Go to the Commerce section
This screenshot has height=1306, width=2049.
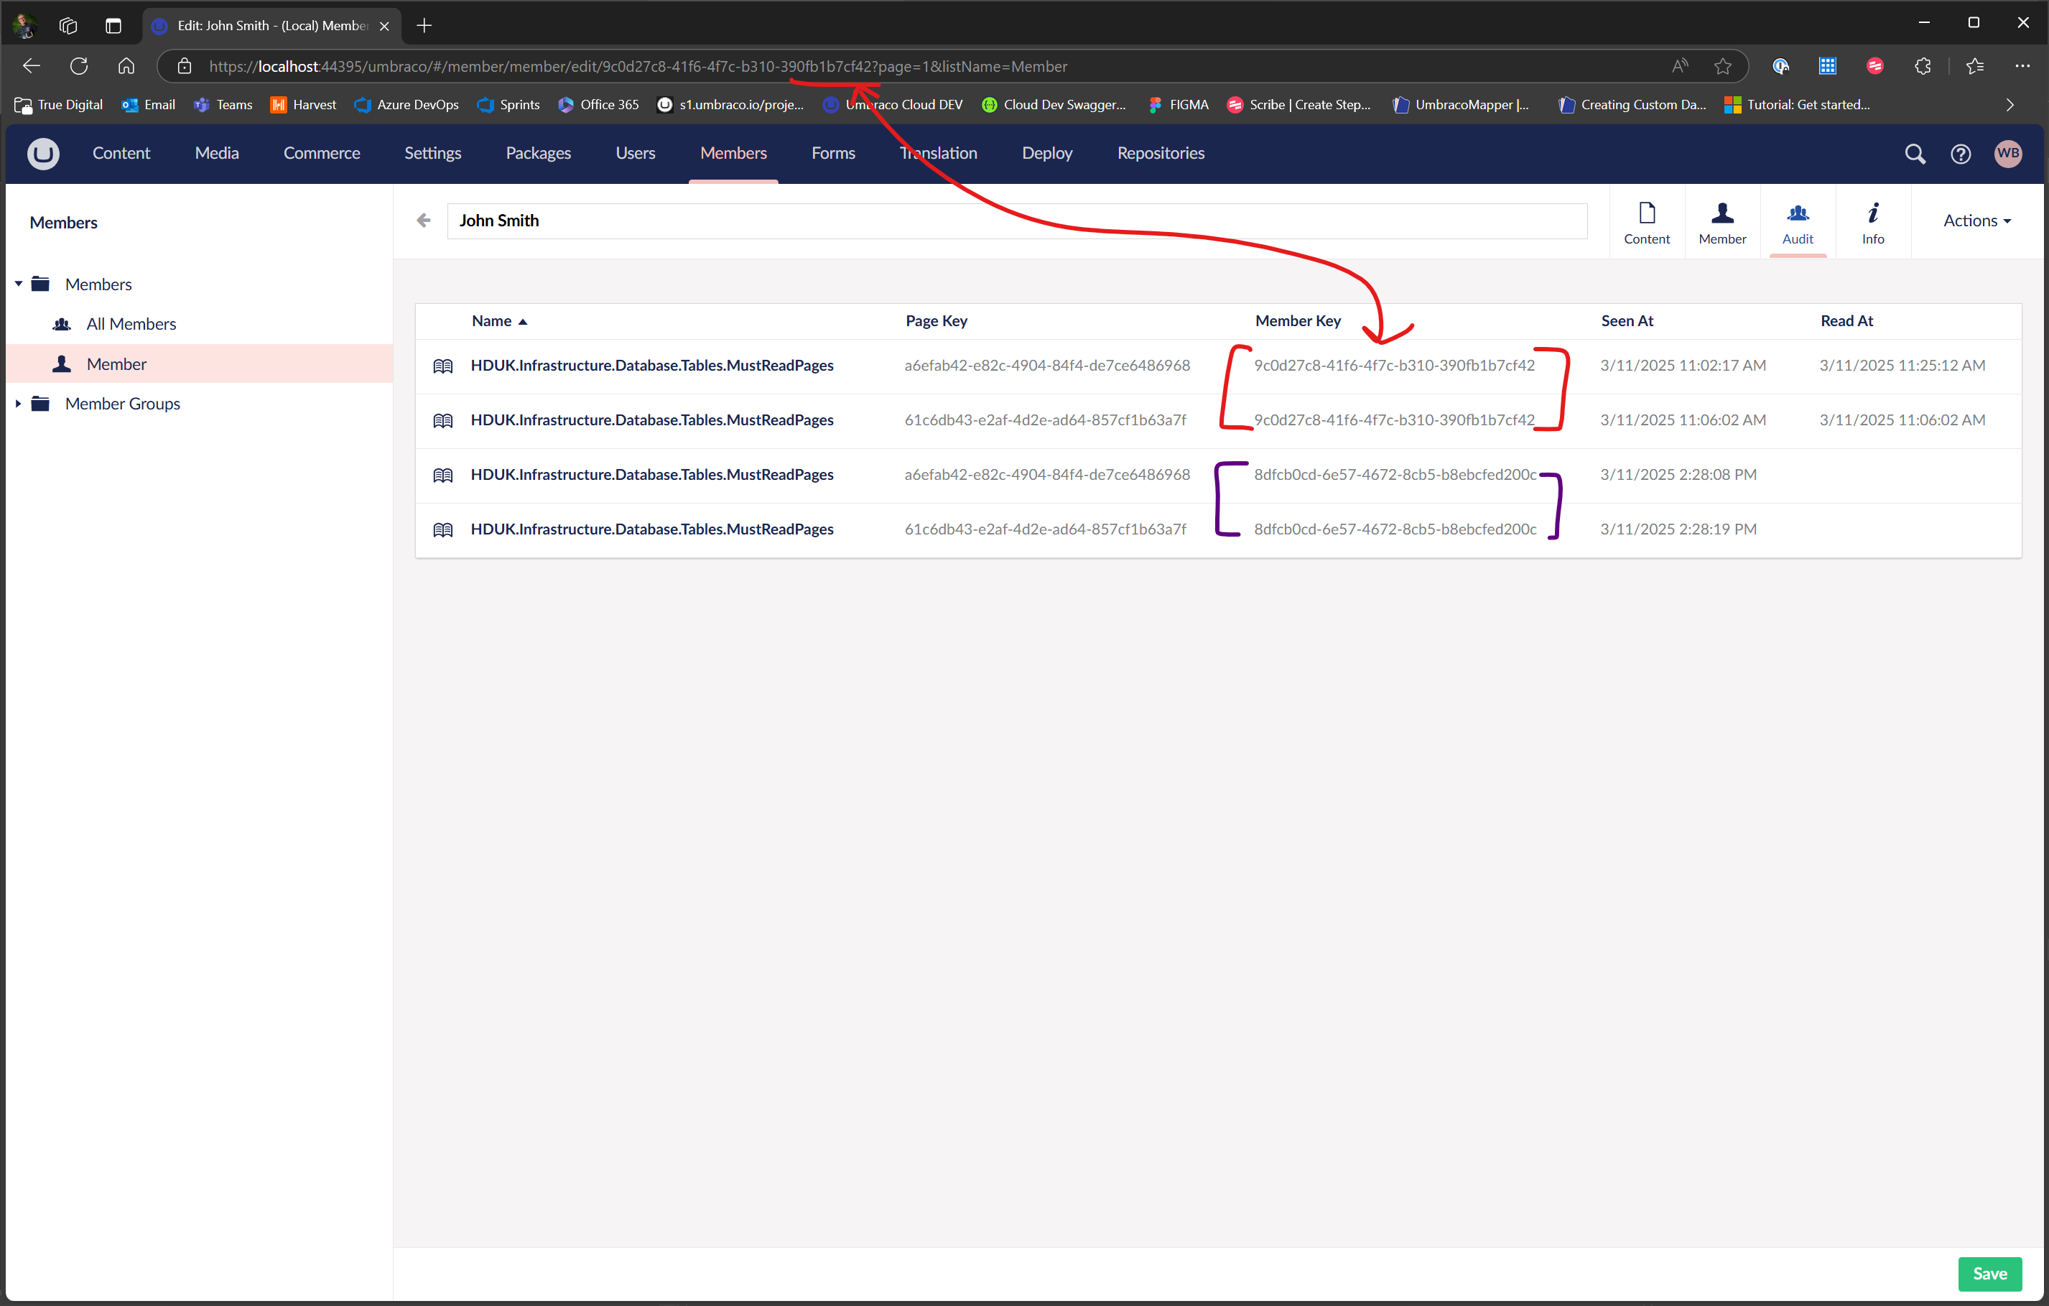(322, 153)
